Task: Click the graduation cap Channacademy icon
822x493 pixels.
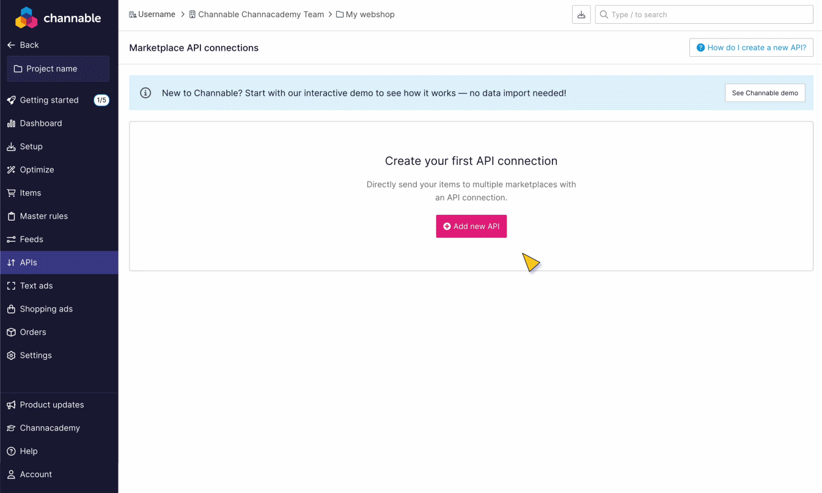Action: click(x=11, y=428)
